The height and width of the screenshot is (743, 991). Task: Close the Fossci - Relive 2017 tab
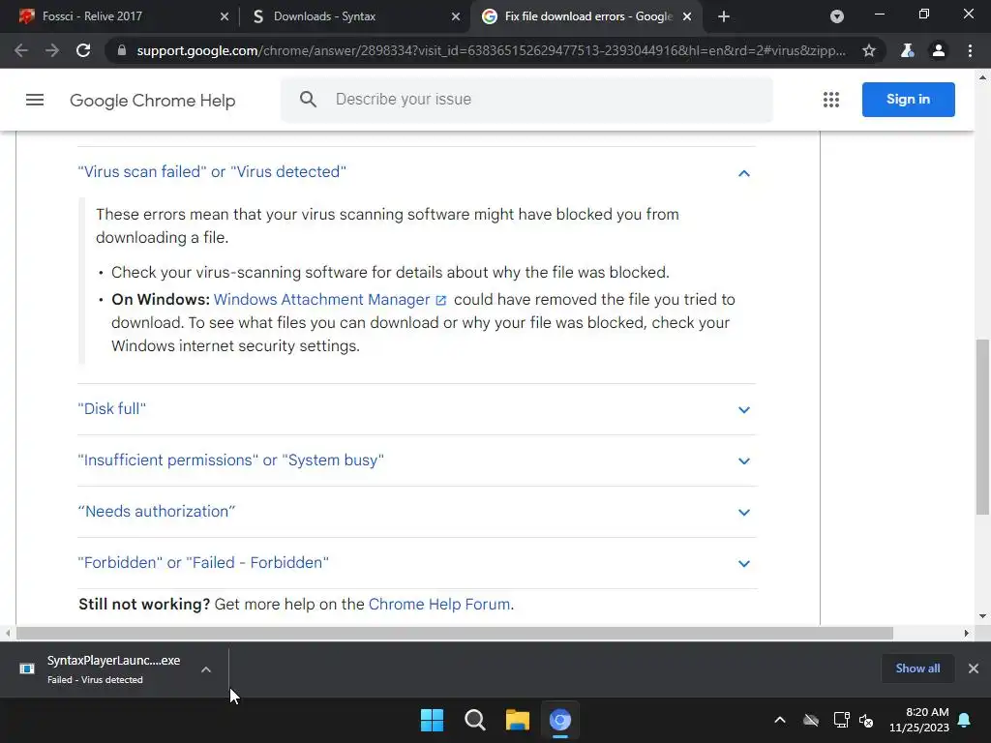[x=225, y=17]
